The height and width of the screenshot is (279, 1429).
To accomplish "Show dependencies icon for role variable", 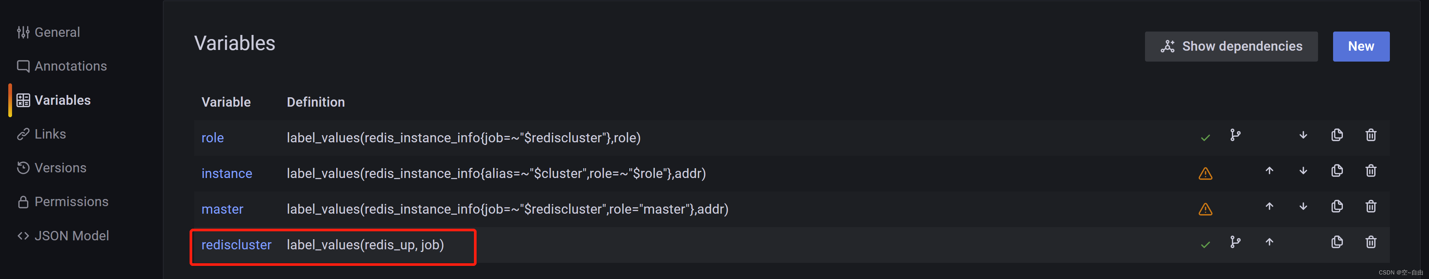I will pyautogui.click(x=1235, y=135).
